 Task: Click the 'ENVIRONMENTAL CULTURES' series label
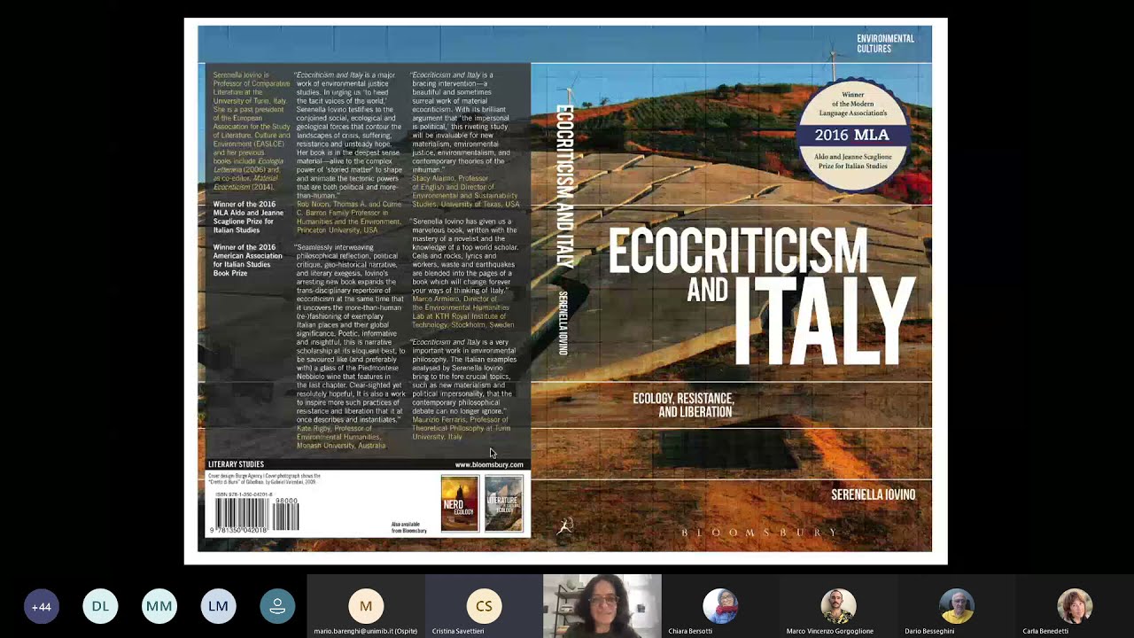pos(885,43)
